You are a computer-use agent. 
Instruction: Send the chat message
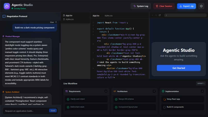(x=53, y=111)
